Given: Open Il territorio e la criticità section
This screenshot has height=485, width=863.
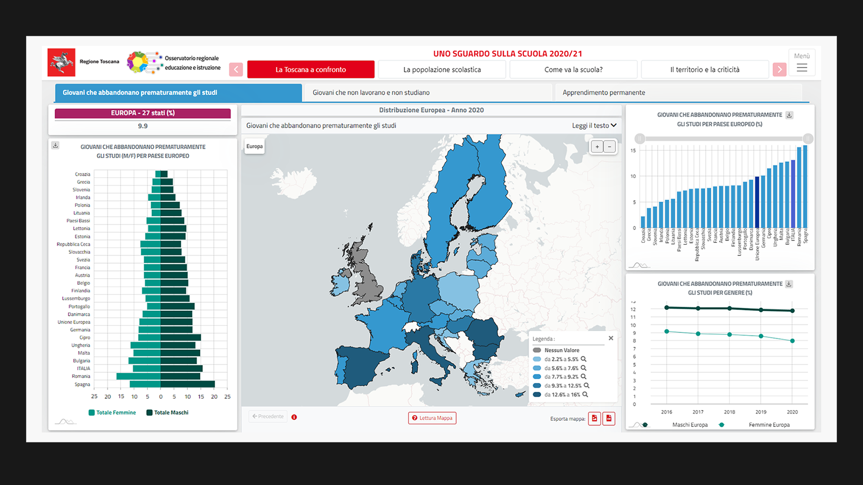Looking at the screenshot, I should [x=704, y=70].
